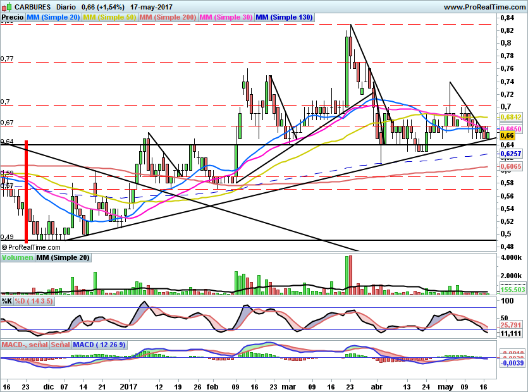Click the 155.503 volume value tag
The image size is (528, 392).
(x=513, y=290)
